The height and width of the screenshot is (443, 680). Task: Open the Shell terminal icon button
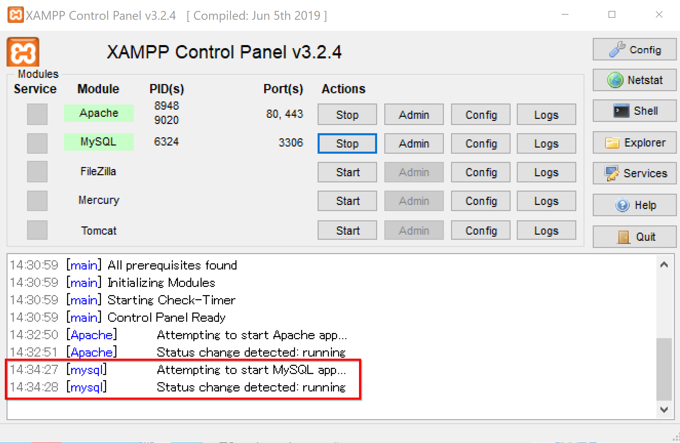point(634,111)
